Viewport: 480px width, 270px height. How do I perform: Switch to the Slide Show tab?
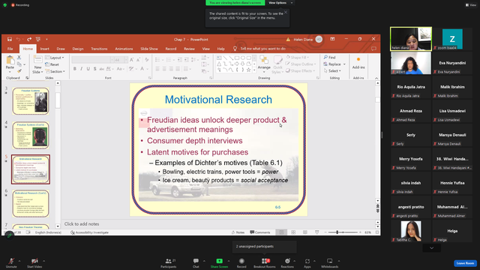coord(149,49)
